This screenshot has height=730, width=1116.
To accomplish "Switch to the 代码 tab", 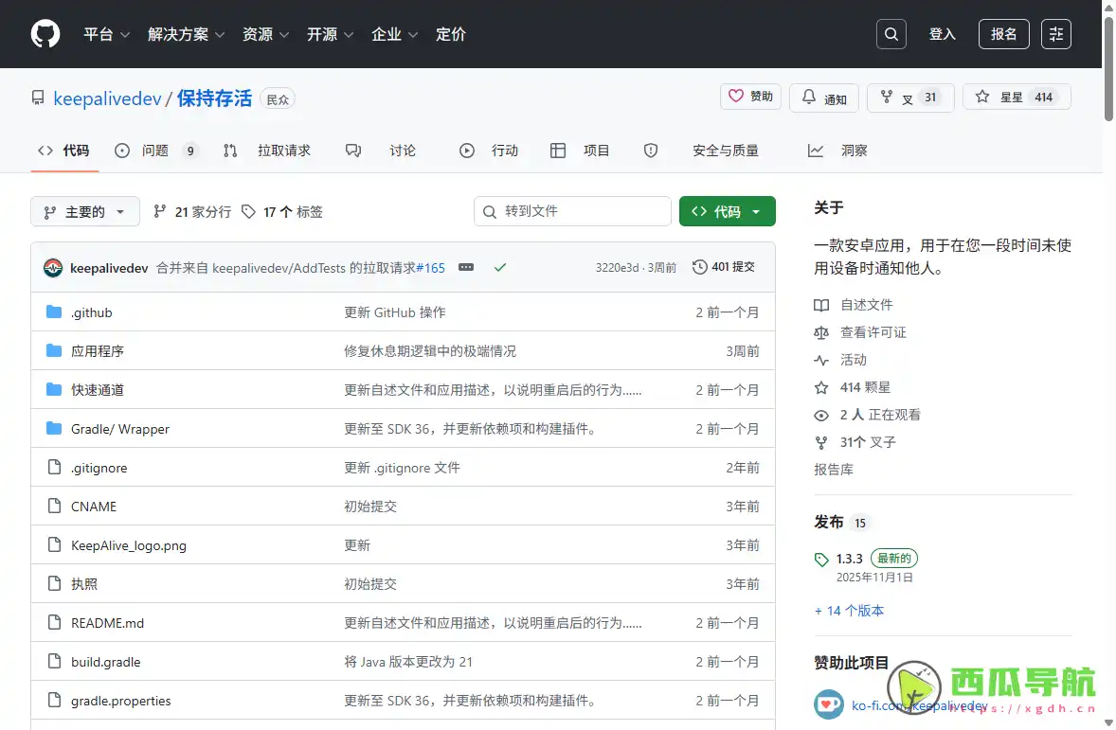I will pos(64,151).
